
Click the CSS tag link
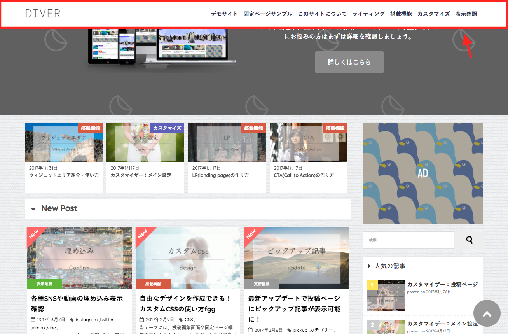tap(189, 320)
